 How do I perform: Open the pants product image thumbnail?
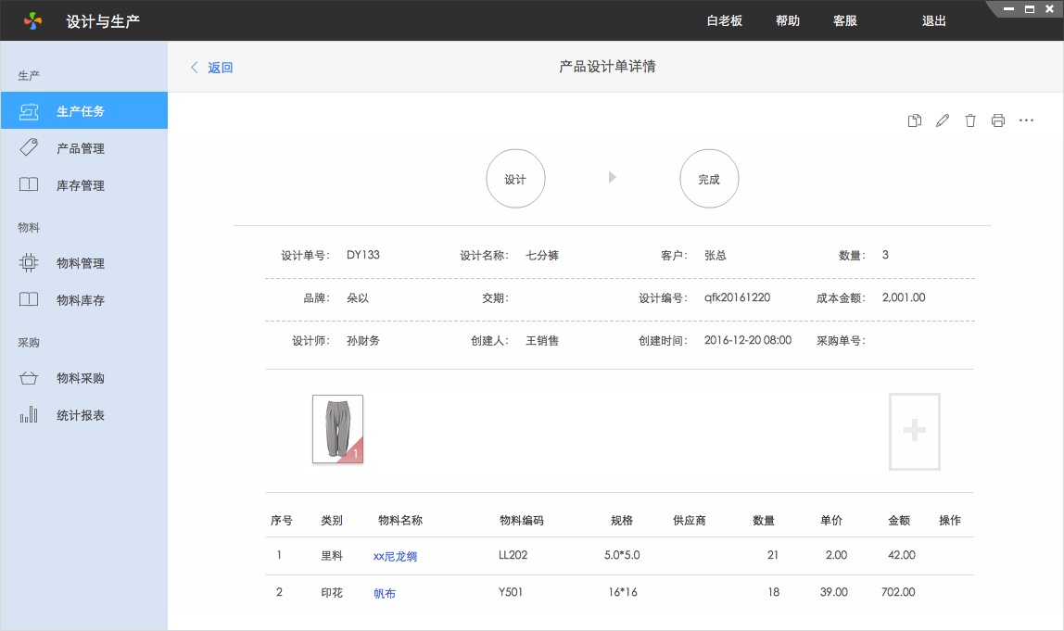point(337,429)
